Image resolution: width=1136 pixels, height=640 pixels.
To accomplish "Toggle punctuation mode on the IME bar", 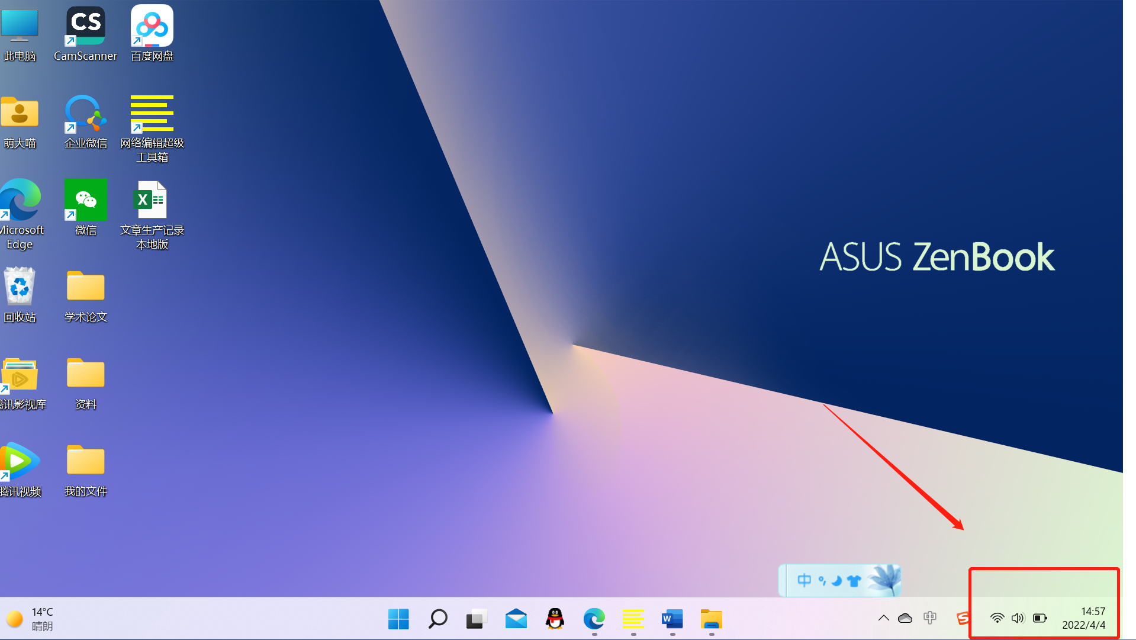I will (822, 580).
